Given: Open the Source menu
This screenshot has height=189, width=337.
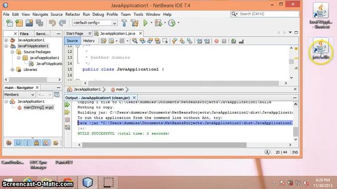Looking at the screenshot, I should tap(56, 14).
